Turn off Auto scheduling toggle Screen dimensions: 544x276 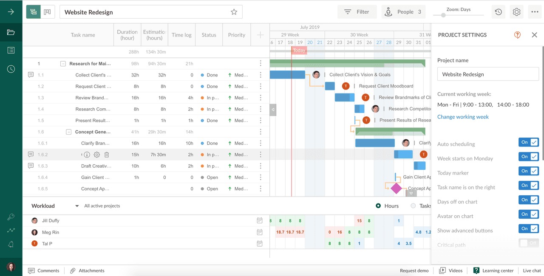tap(528, 142)
